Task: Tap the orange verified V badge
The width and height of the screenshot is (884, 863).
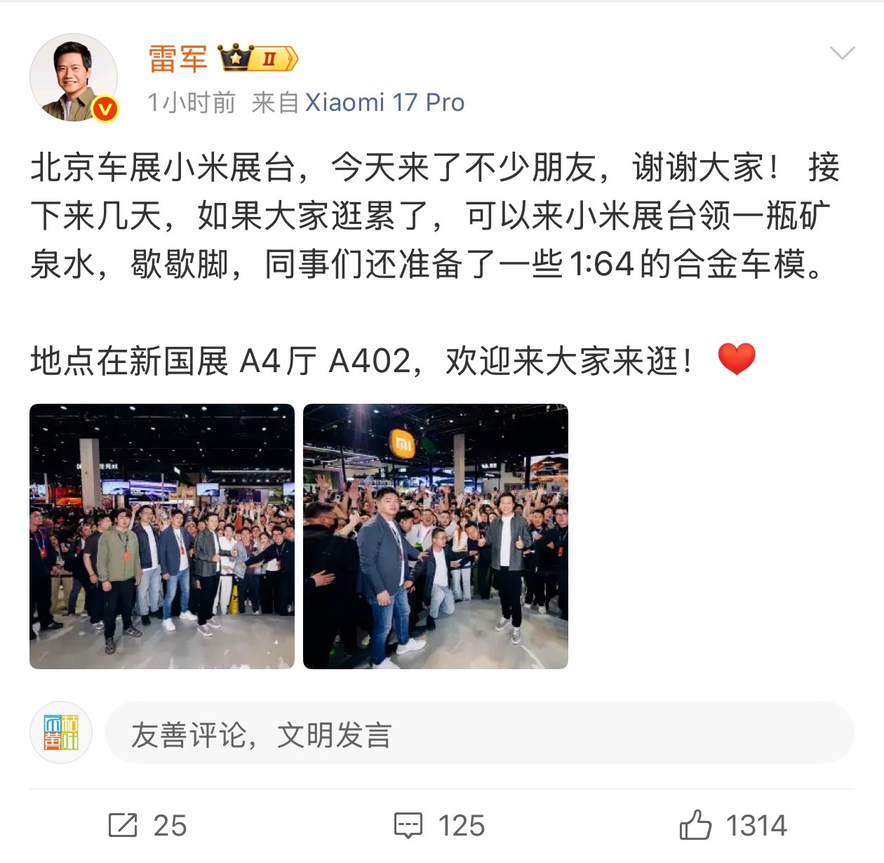Action: pos(105,109)
